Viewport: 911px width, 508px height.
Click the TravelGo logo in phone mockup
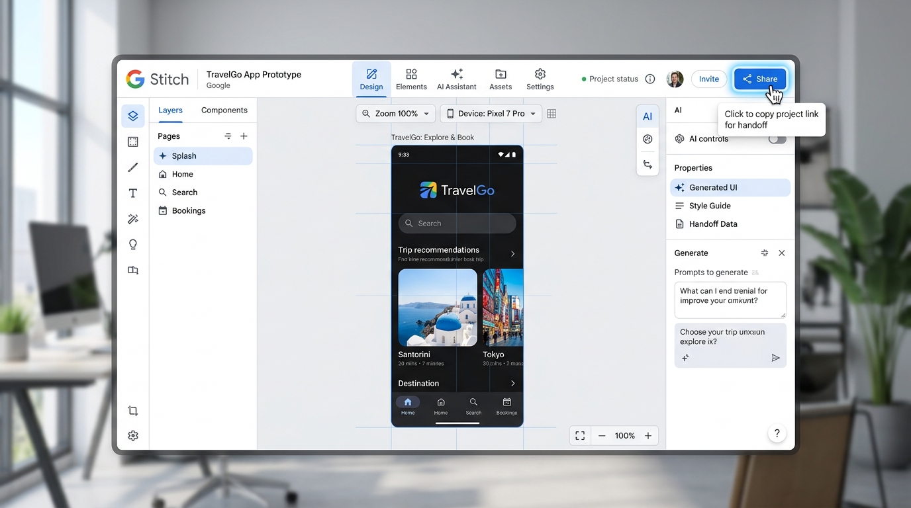[457, 190]
